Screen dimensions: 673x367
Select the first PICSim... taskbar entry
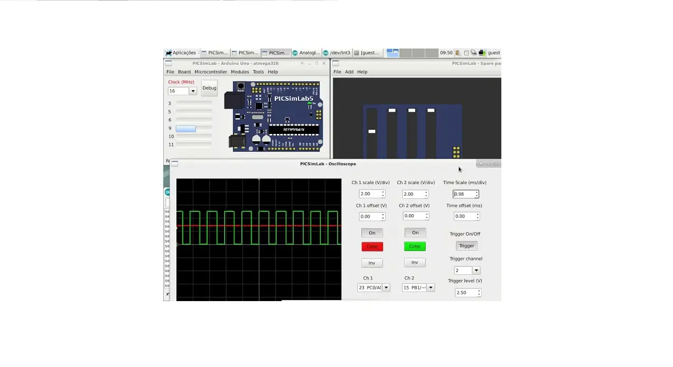(214, 52)
